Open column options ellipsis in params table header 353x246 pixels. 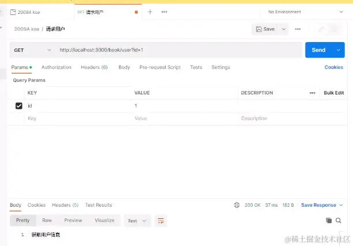coord(312,93)
